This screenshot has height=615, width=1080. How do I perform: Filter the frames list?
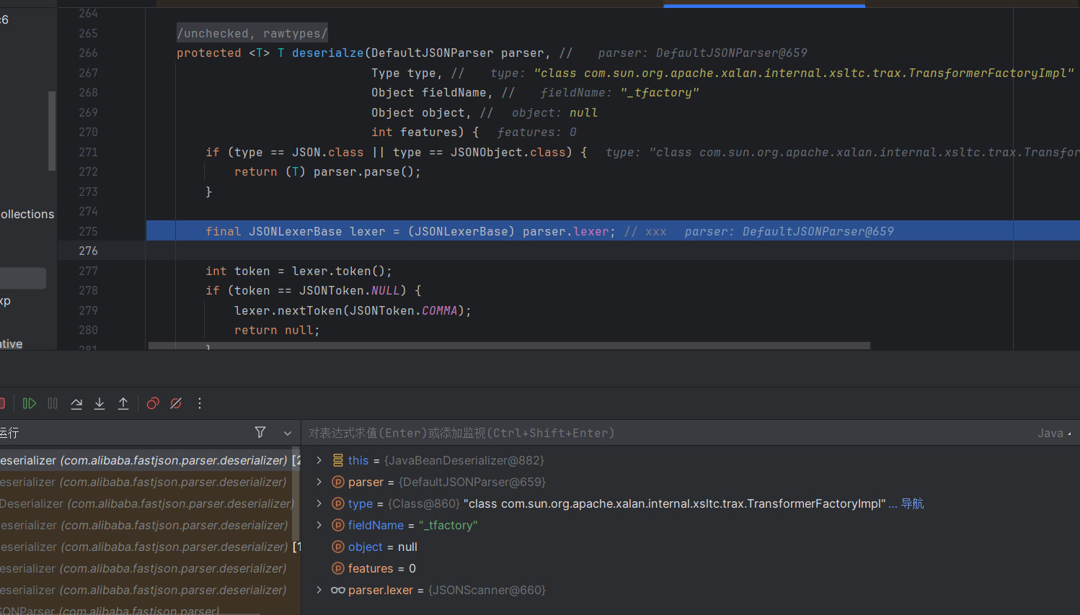(260, 432)
